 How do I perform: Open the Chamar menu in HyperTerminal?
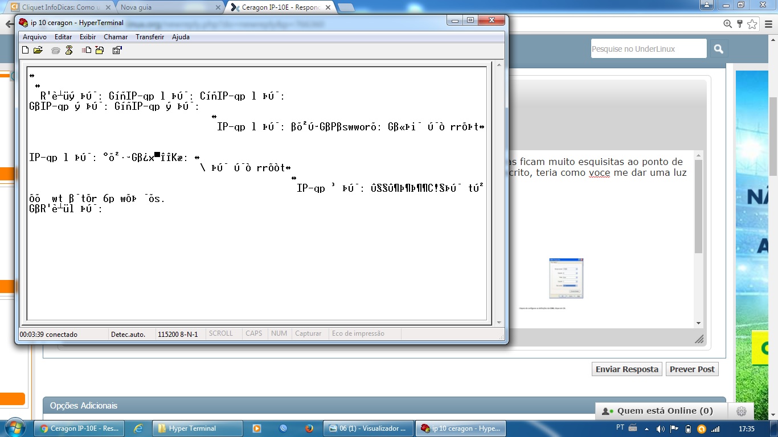click(116, 37)
